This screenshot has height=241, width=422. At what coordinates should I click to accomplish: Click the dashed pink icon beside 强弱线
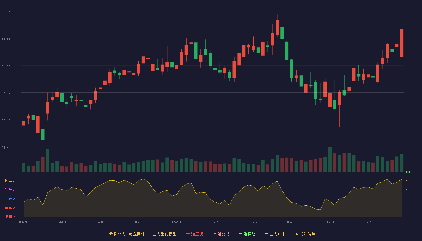coord(214,234)
